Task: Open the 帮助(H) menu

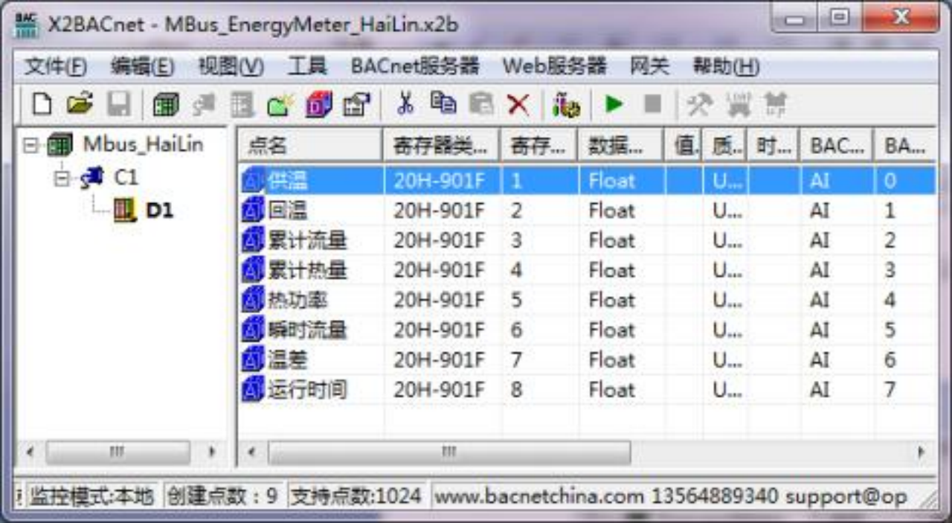Action: (726, 67)
